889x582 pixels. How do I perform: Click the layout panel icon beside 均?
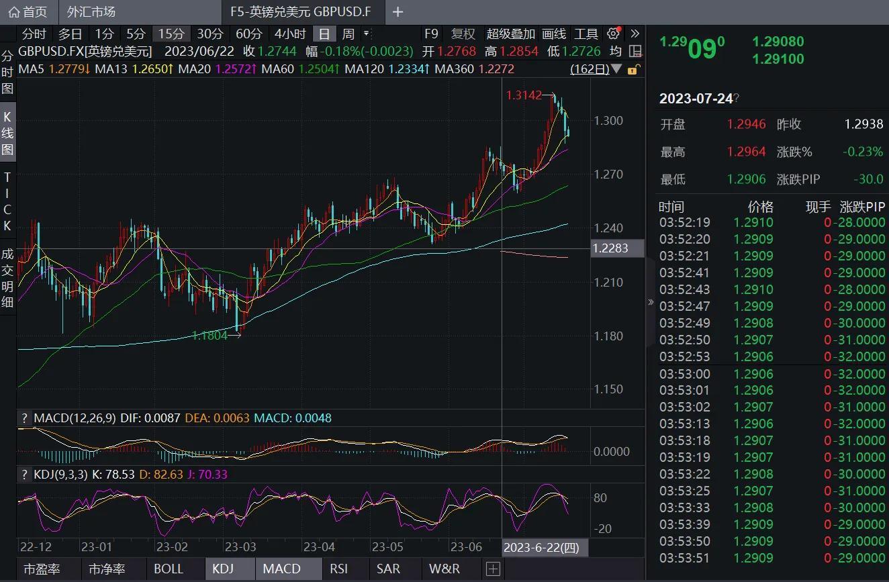634,51
